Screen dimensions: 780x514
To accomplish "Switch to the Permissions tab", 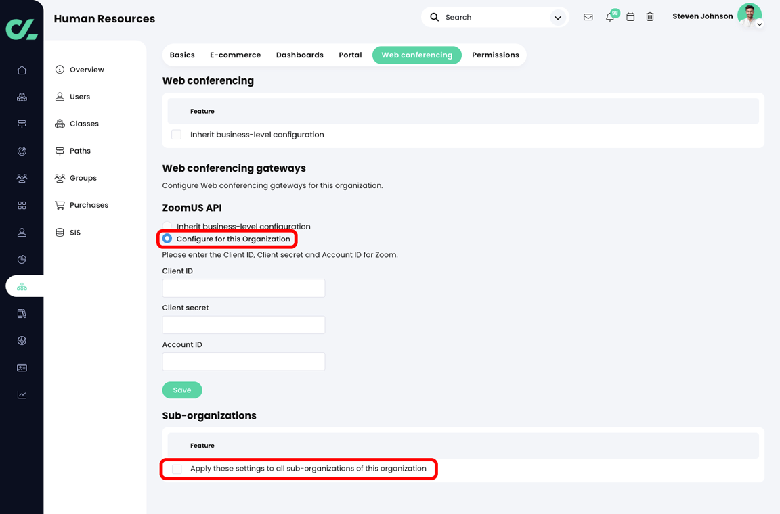I will click(x=495, y=55).
